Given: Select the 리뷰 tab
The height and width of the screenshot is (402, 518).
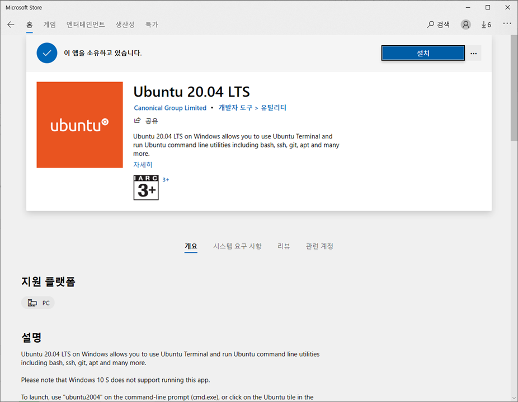Looking at the screenshot, I should click(284, 246).
